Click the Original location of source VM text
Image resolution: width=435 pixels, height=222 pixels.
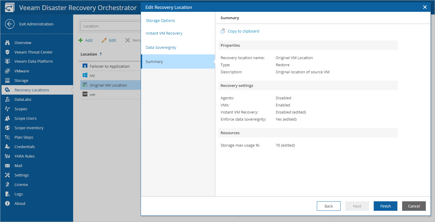[x=303, y=72]
